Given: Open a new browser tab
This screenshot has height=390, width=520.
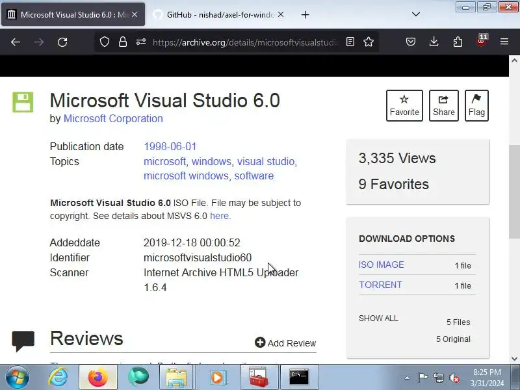Looking at the screenshot, I should click(305, 14).
